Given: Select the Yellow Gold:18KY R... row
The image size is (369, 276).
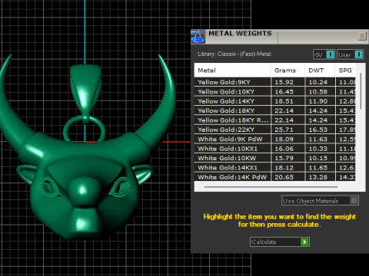Looking at the screenshot, I should coord(275,120).
